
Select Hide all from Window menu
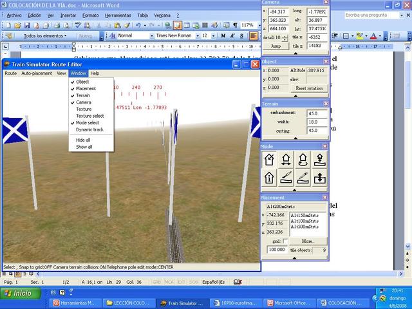coord(83,140)
